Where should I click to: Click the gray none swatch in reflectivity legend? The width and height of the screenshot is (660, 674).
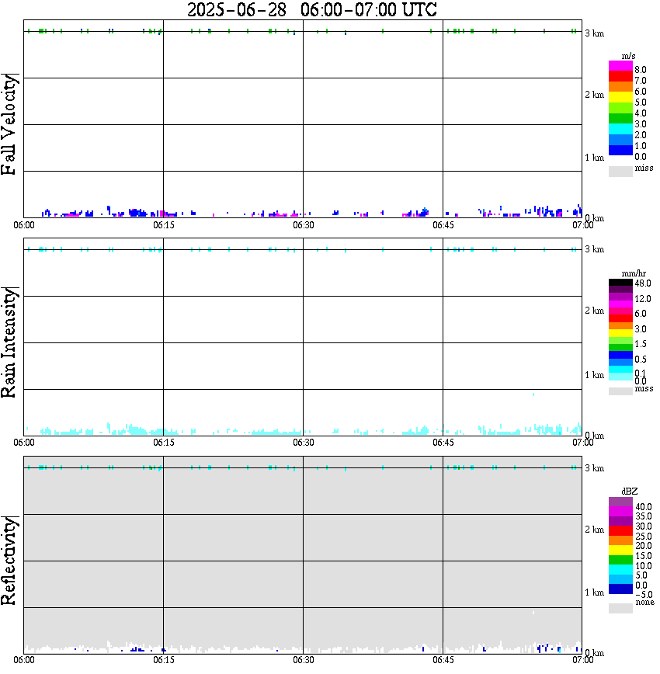point(620,608)
